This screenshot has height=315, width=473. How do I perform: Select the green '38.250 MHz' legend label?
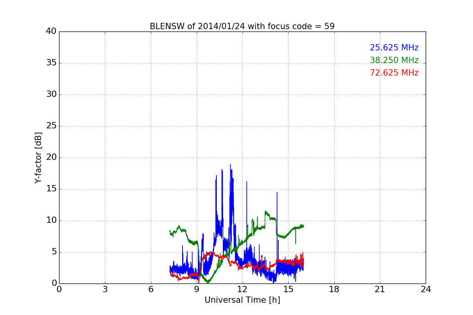(x=394, y=60)
